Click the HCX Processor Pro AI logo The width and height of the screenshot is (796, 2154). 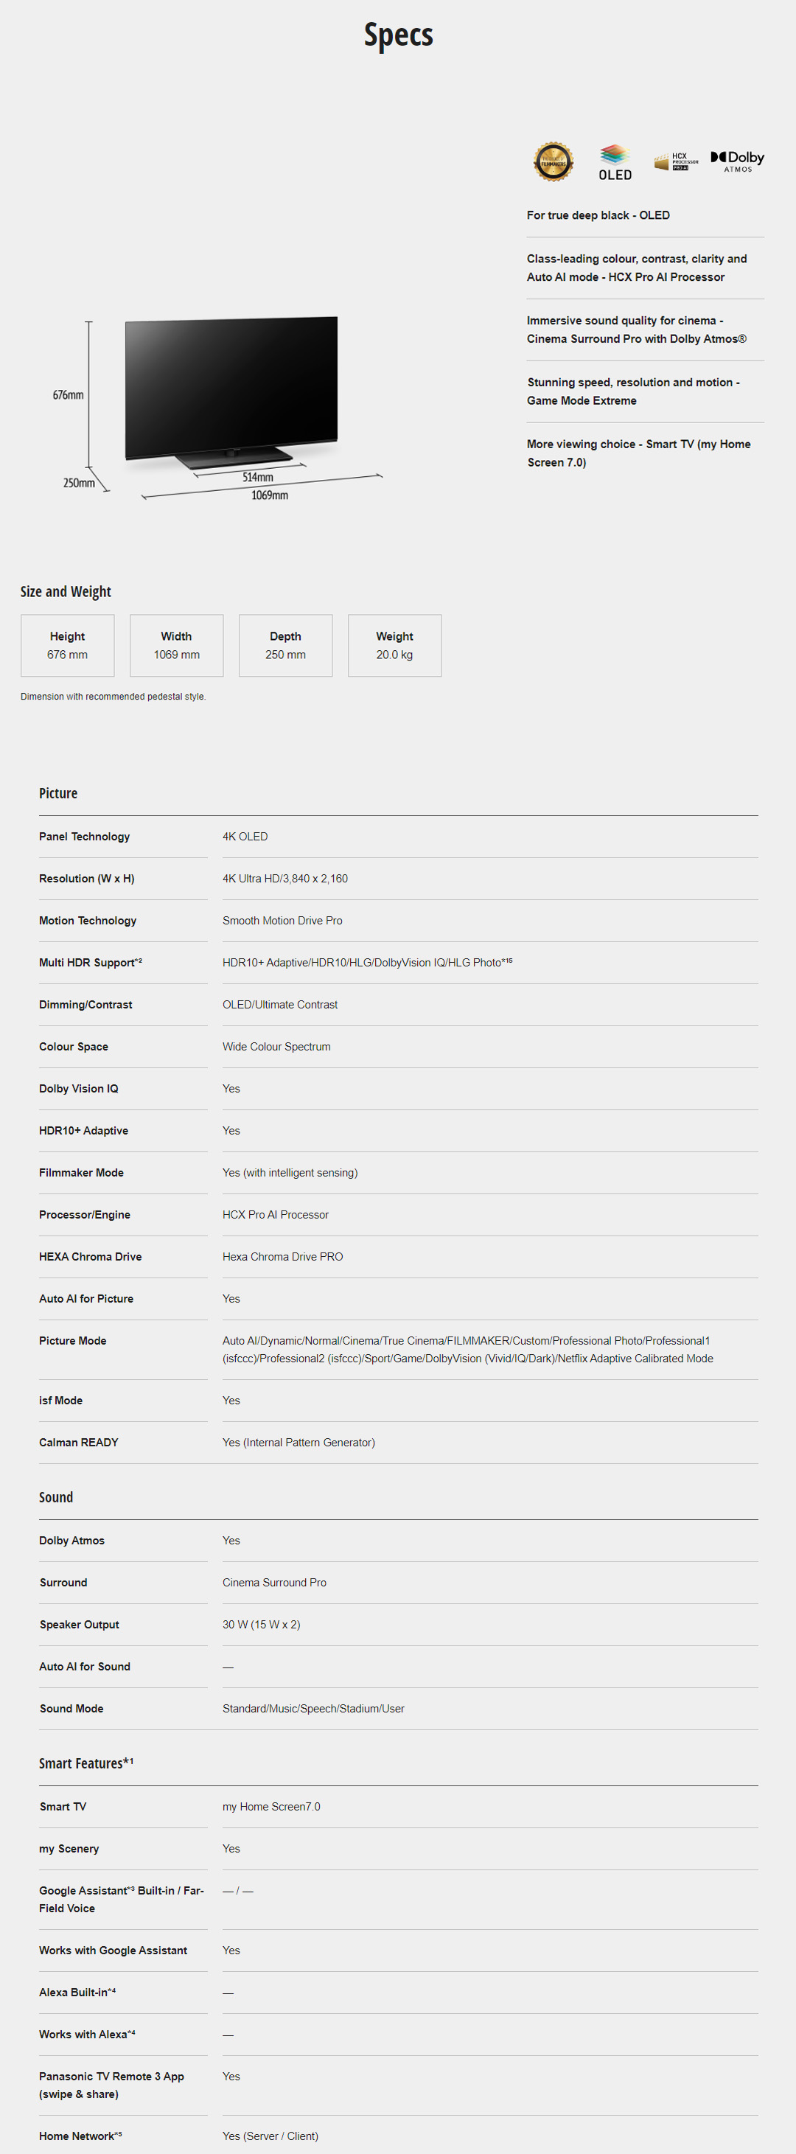coord(677,161)
